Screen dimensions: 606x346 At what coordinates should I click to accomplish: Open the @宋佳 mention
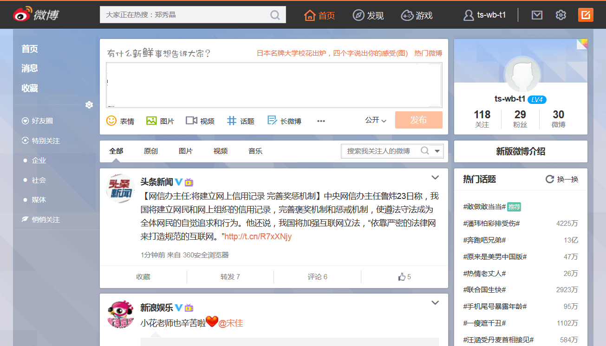click(x=231, y=323)
